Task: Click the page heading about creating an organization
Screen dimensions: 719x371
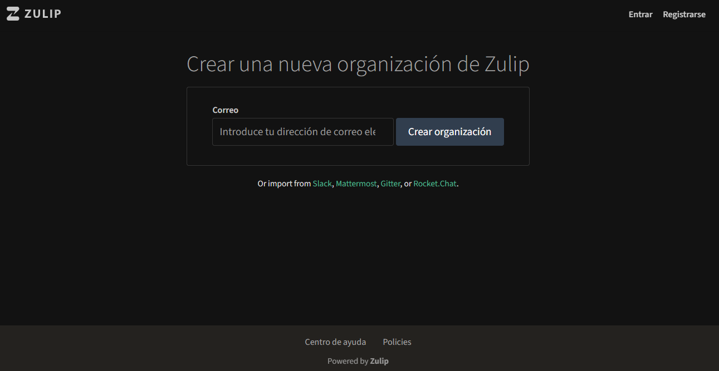Action: pyautogui.click(x=358, y=65)
